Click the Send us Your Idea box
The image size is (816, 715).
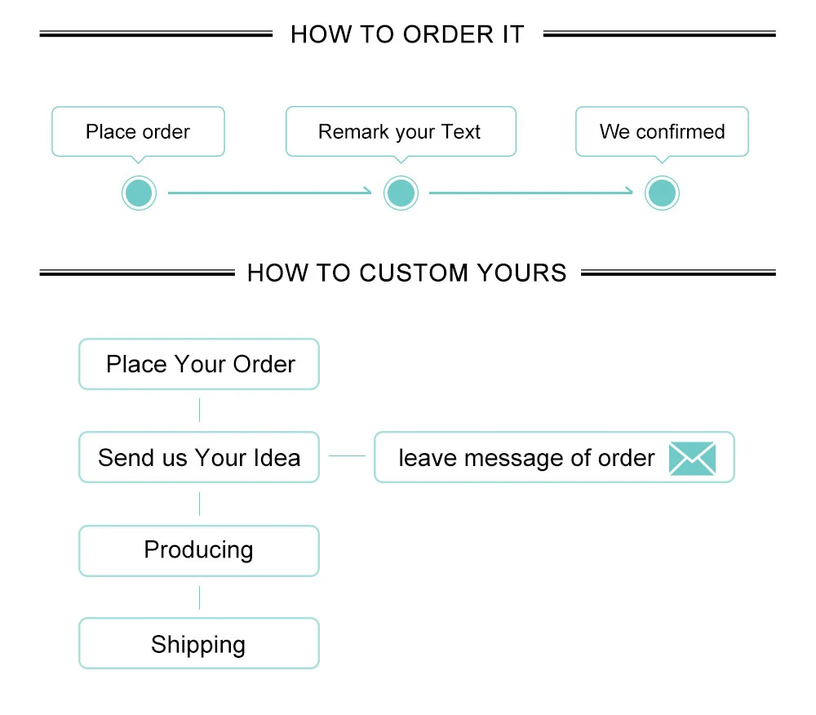point(199,457)
